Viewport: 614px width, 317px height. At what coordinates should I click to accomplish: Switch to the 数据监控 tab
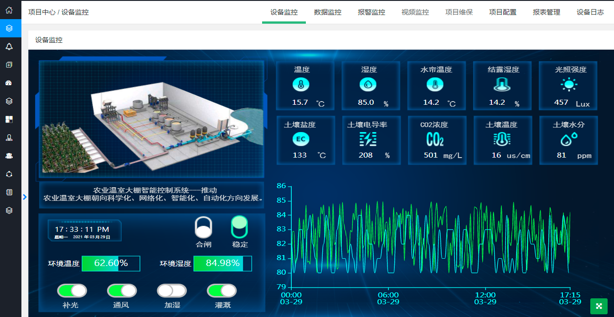(x=328, y=12)
